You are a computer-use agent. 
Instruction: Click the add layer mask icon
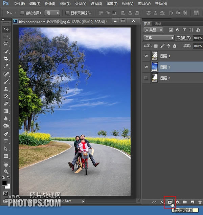[x=170, y=202]
